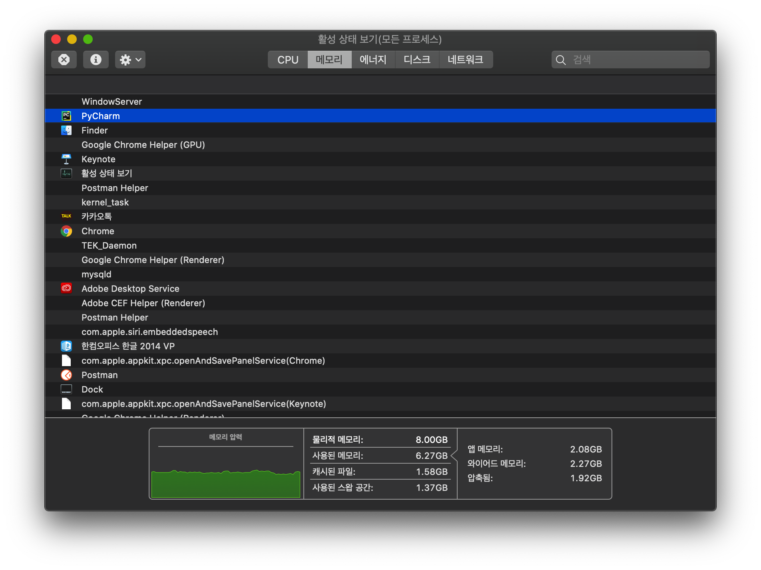Click the 캐시된 파일 1.58GB value
This screenshot has height=570, width=761.
tap(432, 472)
